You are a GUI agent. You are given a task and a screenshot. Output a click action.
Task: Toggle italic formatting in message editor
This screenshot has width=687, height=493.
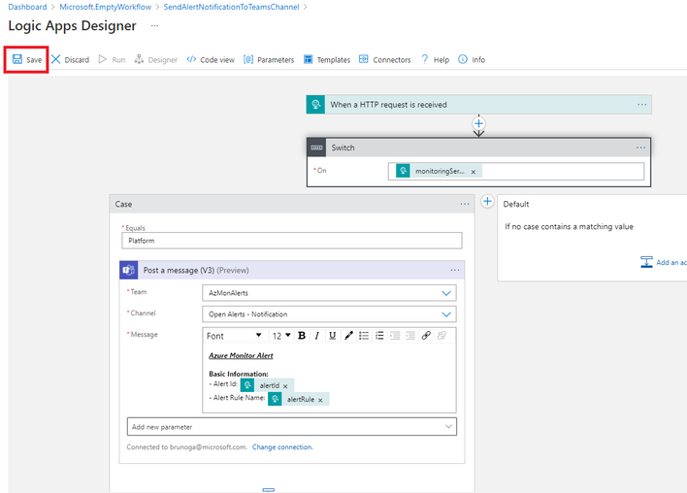pyautogui.click(x=316, y=336)
